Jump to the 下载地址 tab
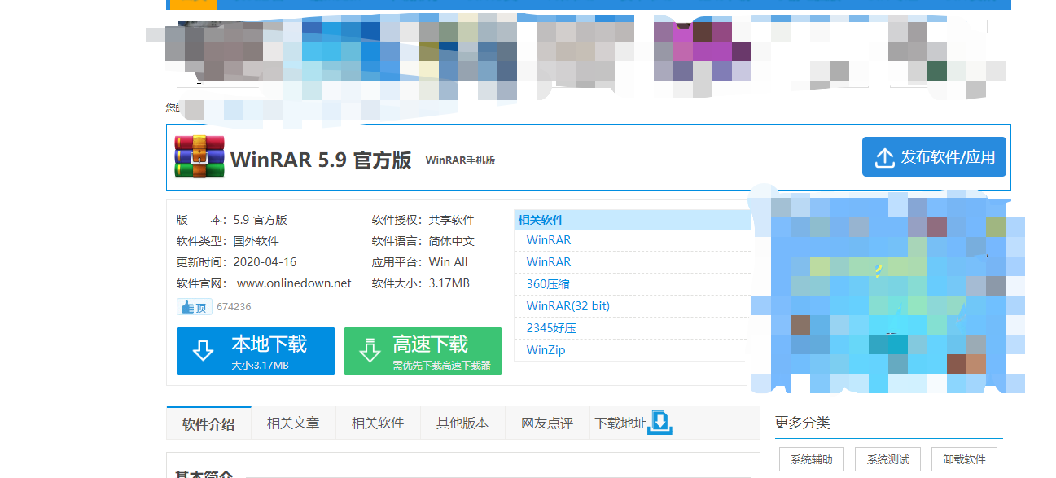The height and width of the screenshot is (478, 1056). click(620, 423)
